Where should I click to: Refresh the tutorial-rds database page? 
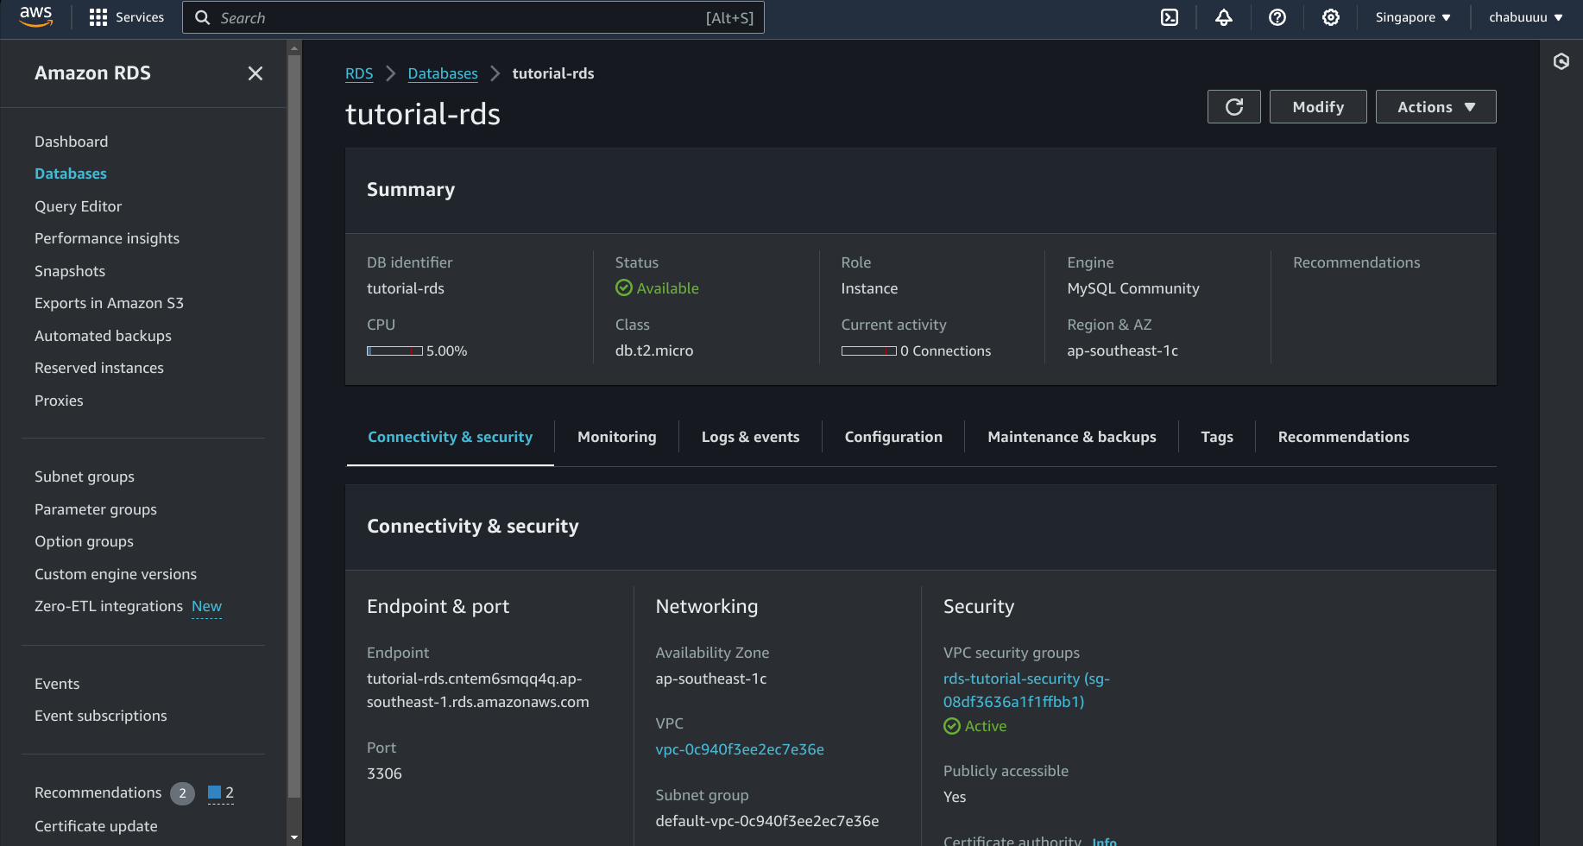click(1233, 107)
